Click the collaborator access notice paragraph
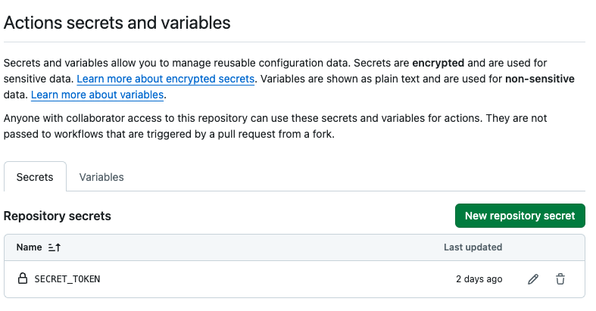This screenshot has height=311, width=596. (275, 126)
